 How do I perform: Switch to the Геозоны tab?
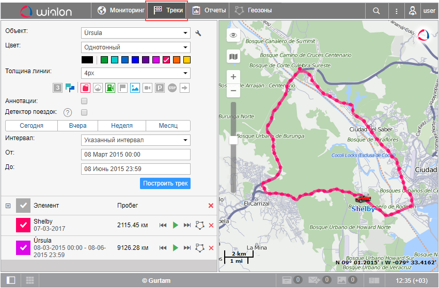(253, 11)
